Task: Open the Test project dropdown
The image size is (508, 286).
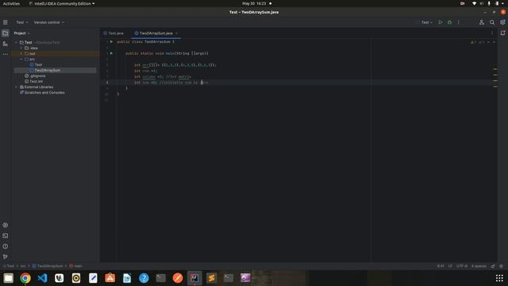Action: pos(22,22)
